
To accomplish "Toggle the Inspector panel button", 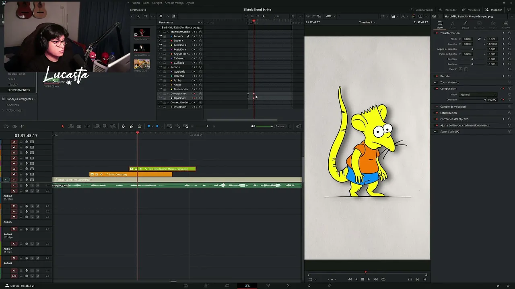I will (x=494, y=10).
